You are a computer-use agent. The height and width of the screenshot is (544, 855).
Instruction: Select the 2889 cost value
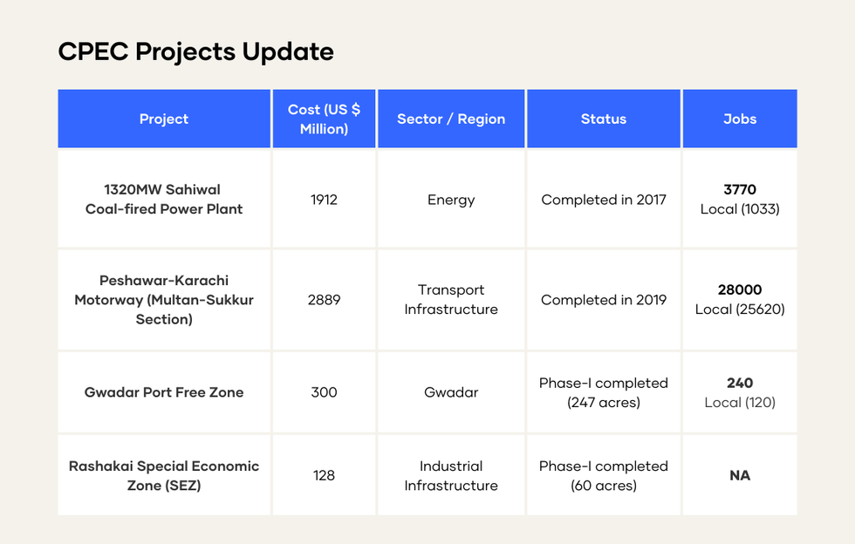(x=324, y=300)
